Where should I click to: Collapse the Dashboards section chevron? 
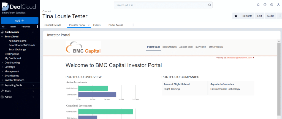[33, 32]
